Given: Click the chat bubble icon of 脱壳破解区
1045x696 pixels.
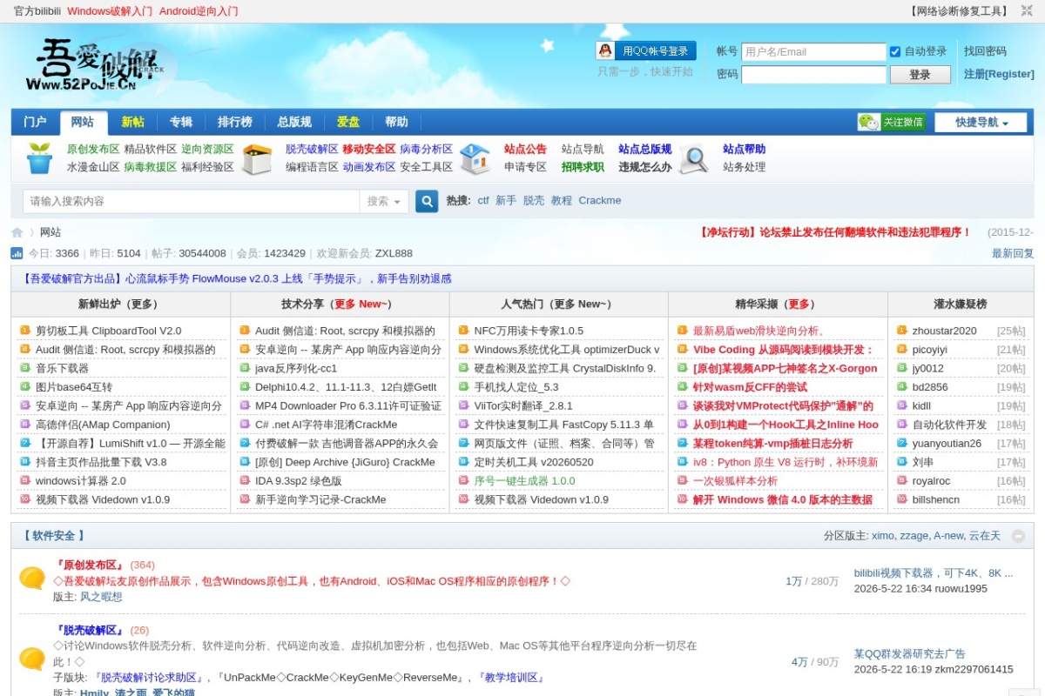Looking at the screenshot, I should [32, 659].
